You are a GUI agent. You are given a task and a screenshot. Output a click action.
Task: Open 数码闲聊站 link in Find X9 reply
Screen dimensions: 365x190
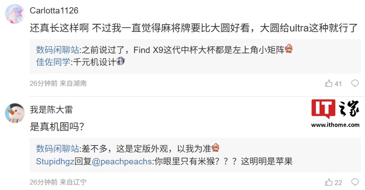[x=58, y=50]
